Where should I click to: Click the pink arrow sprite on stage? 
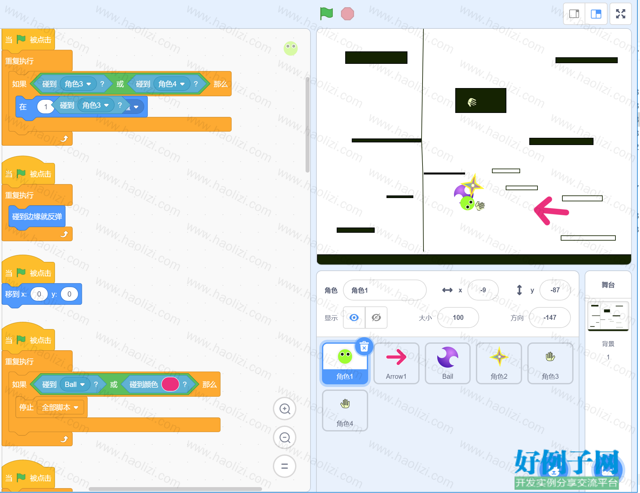552,211
